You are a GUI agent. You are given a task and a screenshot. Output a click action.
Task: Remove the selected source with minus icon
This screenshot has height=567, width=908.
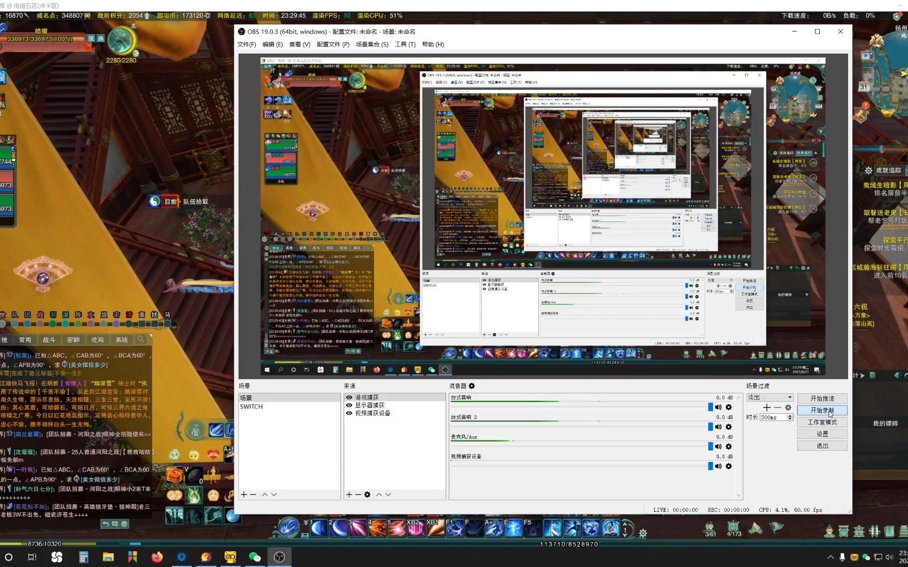(x=358, y=495)
